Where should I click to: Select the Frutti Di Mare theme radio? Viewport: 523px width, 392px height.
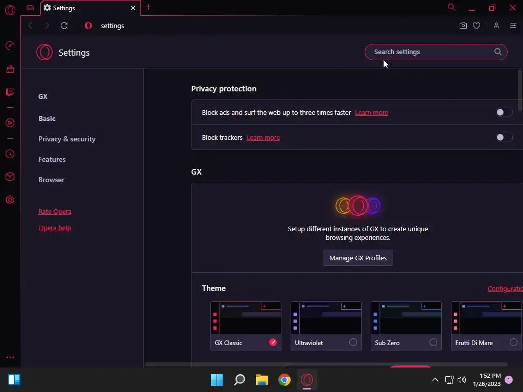pyautogui.click(x=513, y=342)
